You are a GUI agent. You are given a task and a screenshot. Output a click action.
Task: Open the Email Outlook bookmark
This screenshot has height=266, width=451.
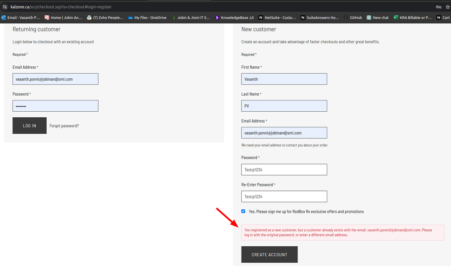21,18
